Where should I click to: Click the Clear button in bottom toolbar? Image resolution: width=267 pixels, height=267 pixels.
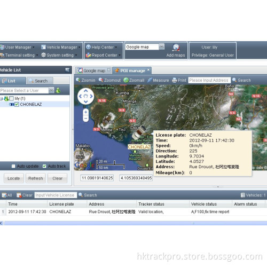click(x=25, y=195)
